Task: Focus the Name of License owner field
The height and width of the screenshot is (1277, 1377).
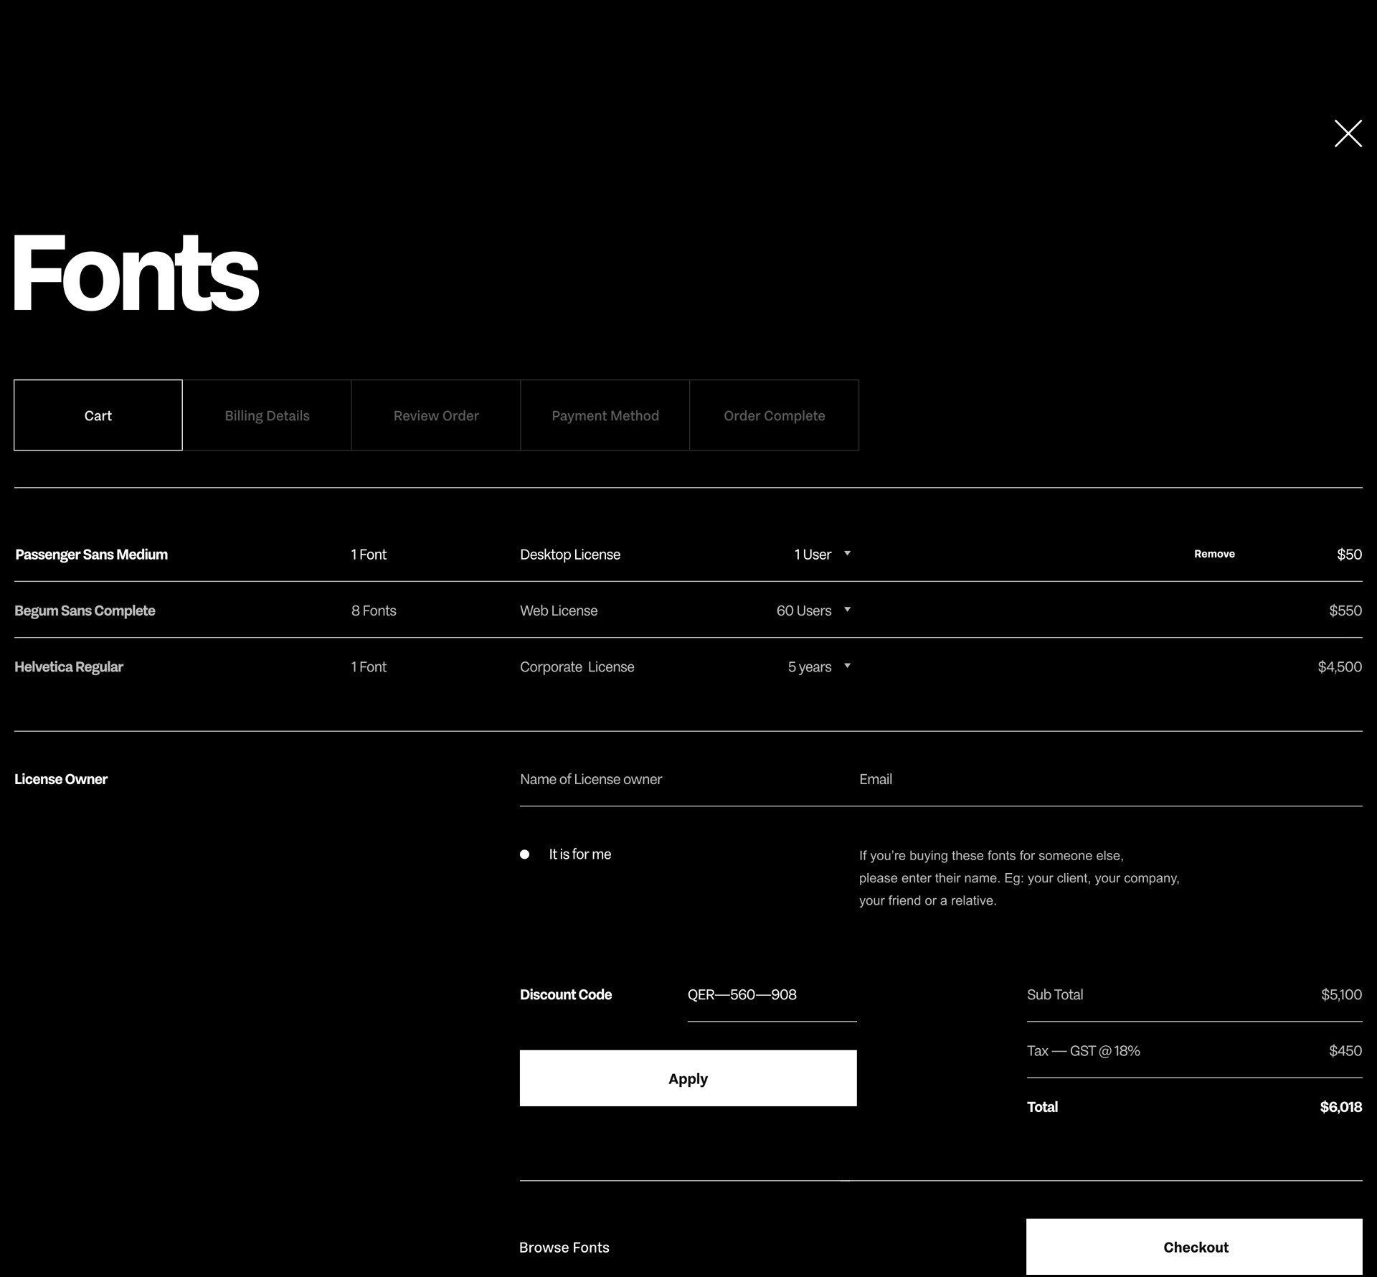Action: click(x=674, y=780)
